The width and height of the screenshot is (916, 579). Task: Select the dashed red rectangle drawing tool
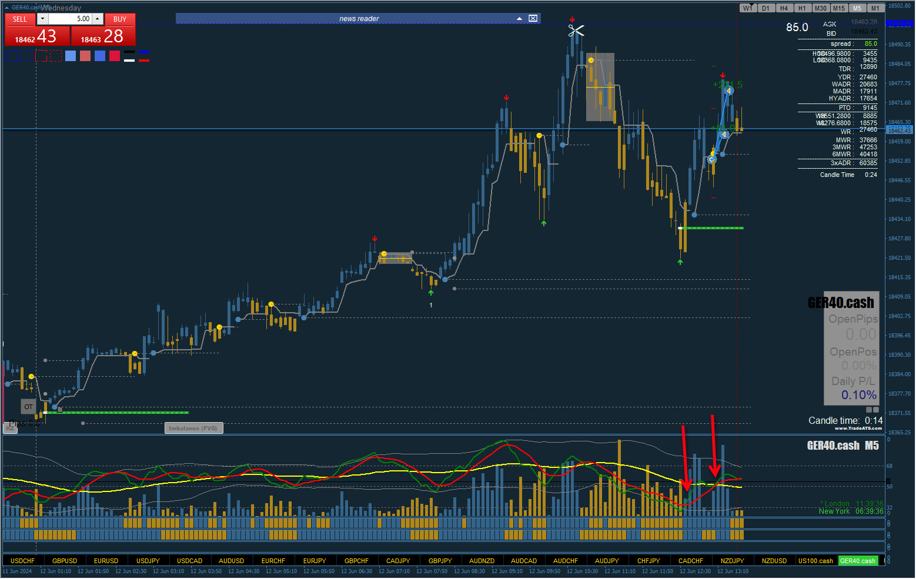coord(56,56)
